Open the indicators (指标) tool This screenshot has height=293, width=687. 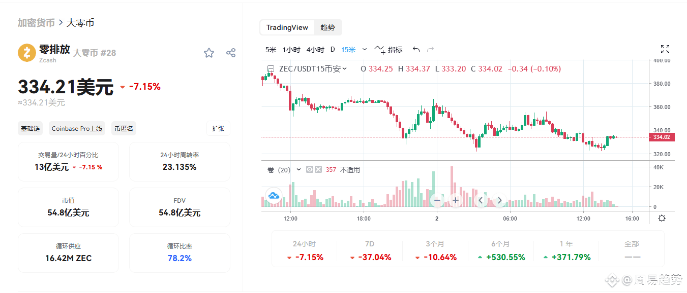pyautogui.click(x=389, y=49)
